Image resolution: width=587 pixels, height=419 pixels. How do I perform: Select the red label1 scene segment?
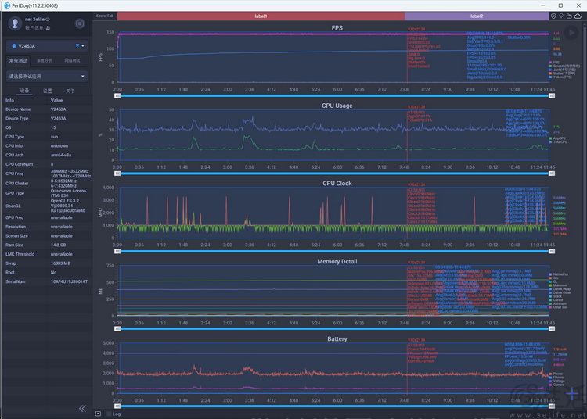click(261, 16)
